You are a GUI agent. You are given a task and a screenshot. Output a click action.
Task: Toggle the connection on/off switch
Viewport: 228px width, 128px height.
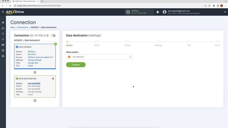[x=53, y=36]
